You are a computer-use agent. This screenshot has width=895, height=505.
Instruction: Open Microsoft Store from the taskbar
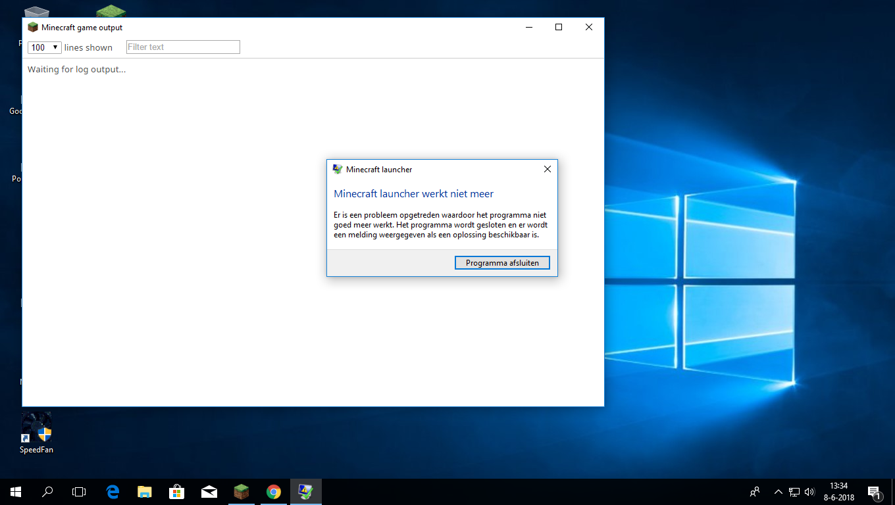(177, 492)
